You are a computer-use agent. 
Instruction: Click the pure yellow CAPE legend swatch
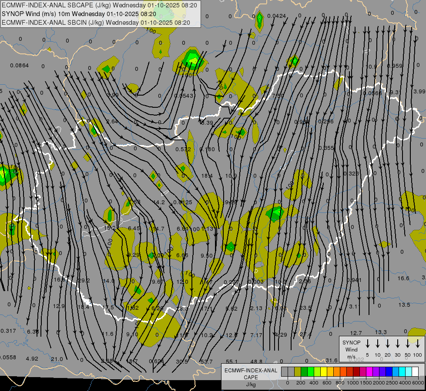[324, 371]
